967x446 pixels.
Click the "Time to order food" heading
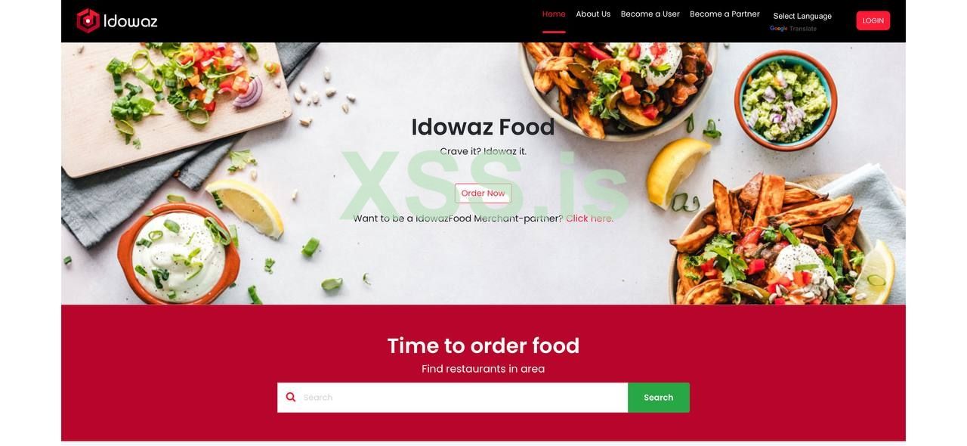click(x=483, y=345)
